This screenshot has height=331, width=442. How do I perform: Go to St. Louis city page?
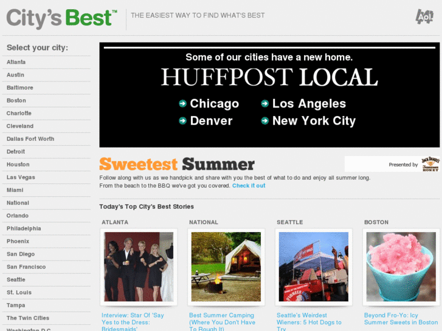19,293
